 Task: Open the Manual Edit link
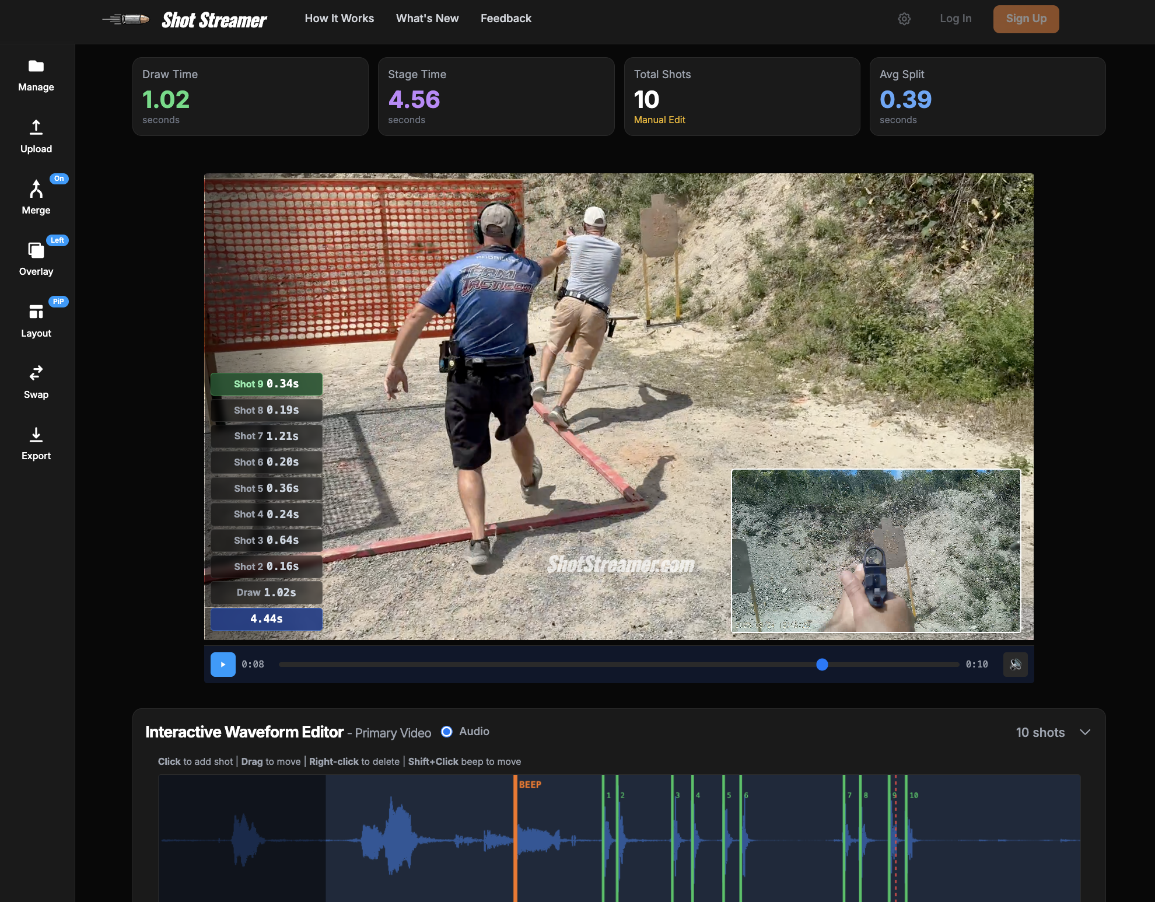pyautogui.click(x=659, y=120)
